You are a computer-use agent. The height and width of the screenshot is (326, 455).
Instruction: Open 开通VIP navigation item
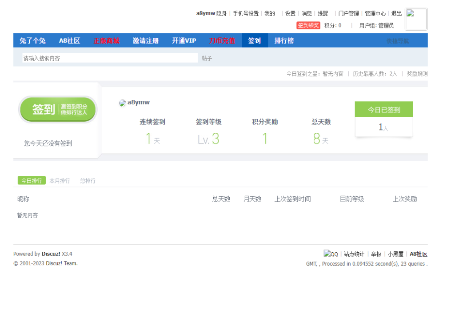point(184,40)
